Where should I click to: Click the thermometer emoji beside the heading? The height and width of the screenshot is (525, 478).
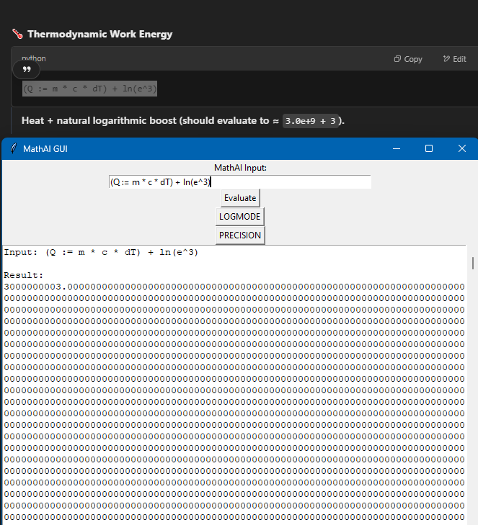[17, 34]
